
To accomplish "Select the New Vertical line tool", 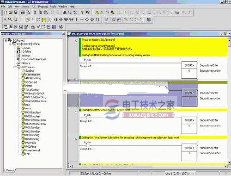I will [x=76, y=19].
